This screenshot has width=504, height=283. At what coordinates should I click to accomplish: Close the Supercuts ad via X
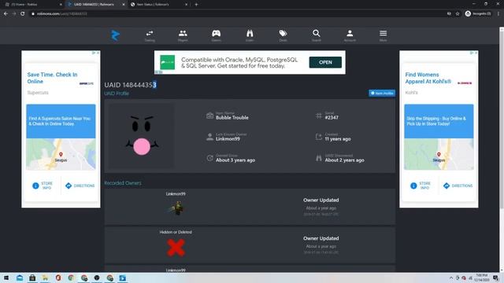[98, 53]
